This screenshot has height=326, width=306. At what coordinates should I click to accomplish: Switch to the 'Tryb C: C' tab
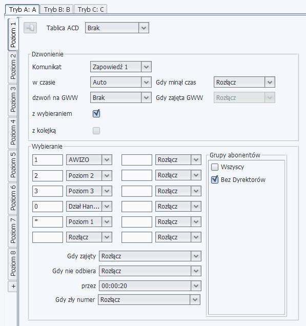[x=90, y=9]
